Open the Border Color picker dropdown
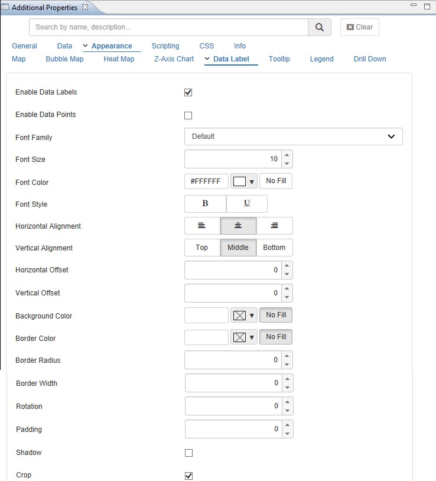Screen dimensions: 436x481 243,337
